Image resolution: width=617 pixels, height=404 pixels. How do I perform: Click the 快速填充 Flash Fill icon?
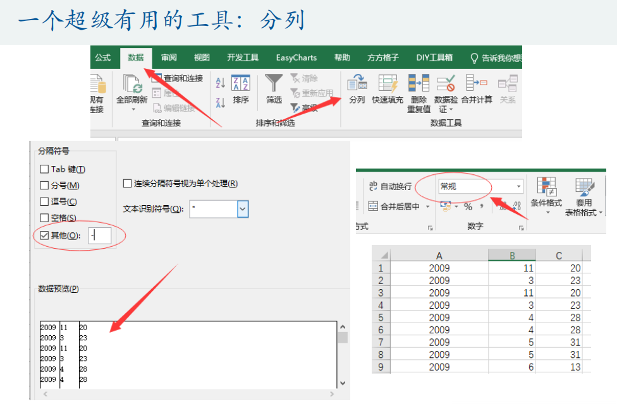(x=388, y=84)
